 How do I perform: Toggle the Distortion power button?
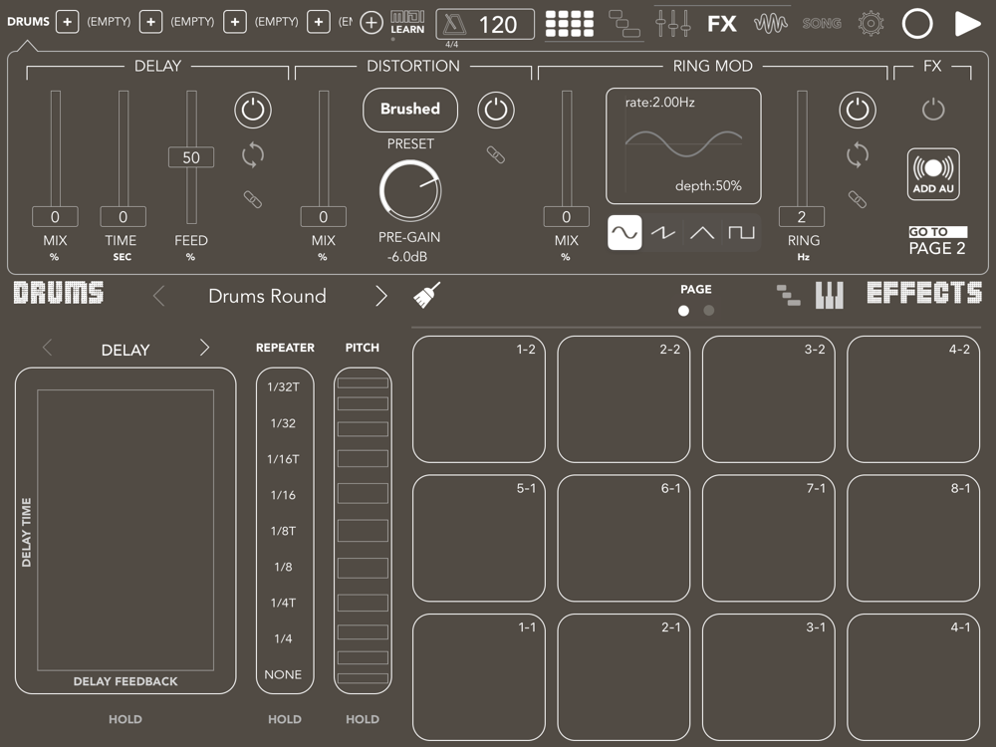pyautogui.click(x=496, y=110)
